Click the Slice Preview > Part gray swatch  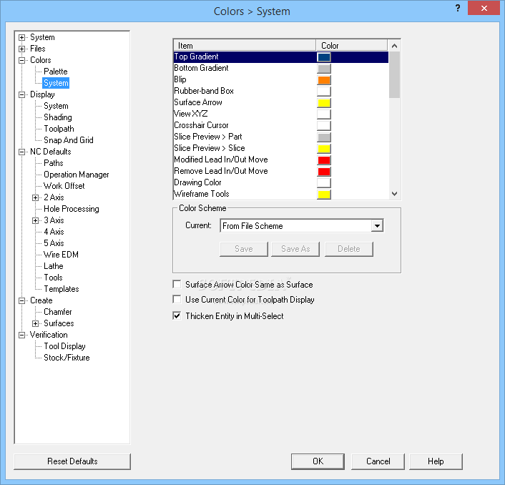coord(324,137)
